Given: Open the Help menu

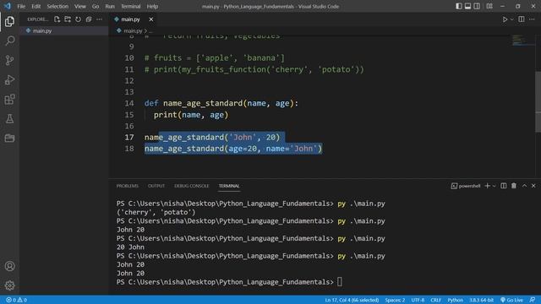Looking at the screenshot, I should [152, 6].
